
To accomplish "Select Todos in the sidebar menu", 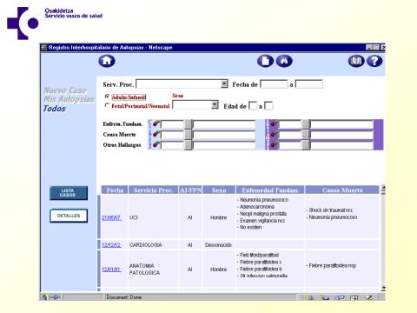I will click(55, 109).
